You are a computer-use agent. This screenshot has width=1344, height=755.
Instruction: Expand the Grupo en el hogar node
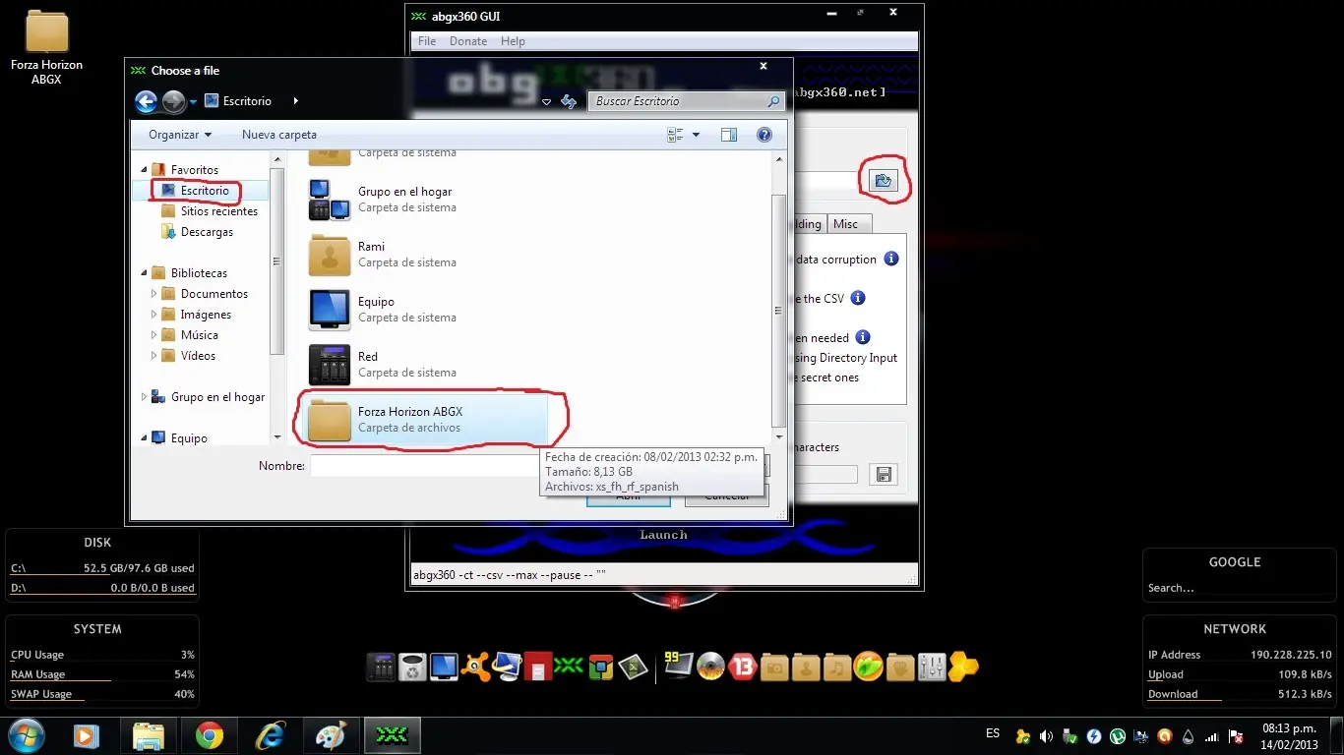(x=145, y=397)
